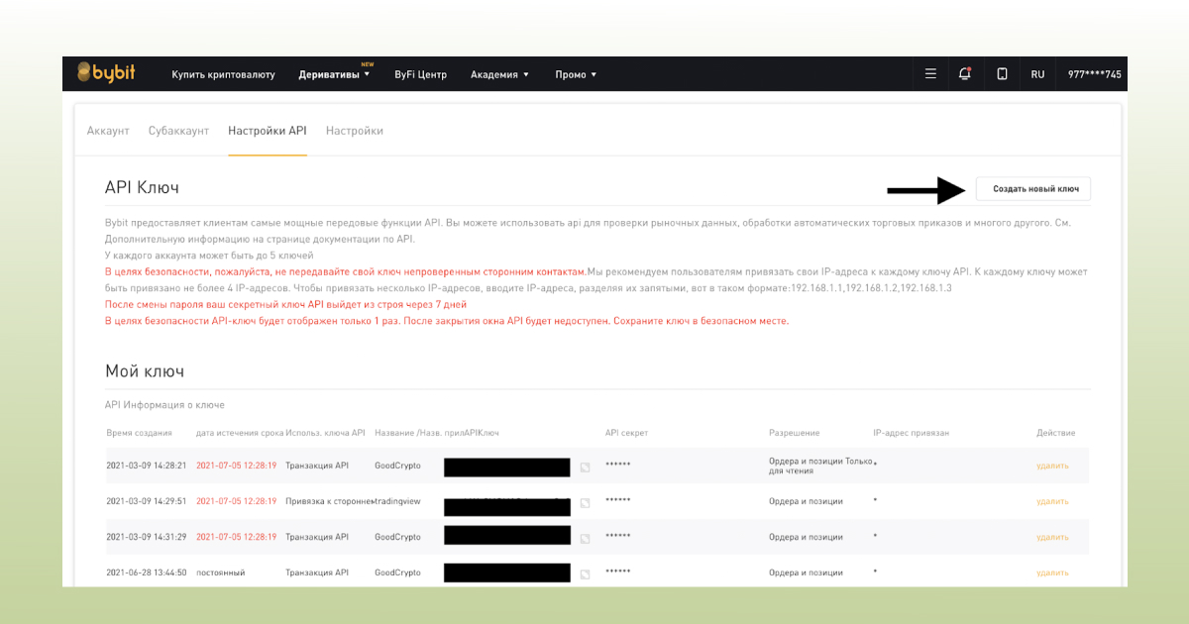Viewport: 1189px width, 624px height.
Task: Open the hamburger menu icon in header
Action: tap(930, 74)
